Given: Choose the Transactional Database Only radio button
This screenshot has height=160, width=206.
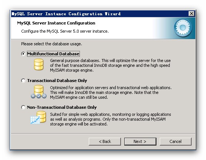Looking at the screenshot, I should tap(23, 81).
